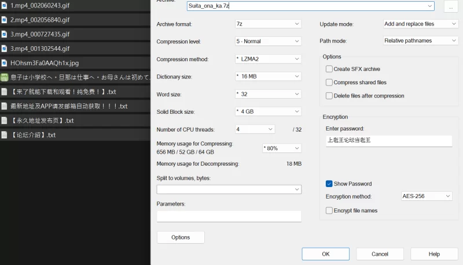
Task: Click the file icon of 3.mp4_000727435.gif
Action: coord(4,34)
